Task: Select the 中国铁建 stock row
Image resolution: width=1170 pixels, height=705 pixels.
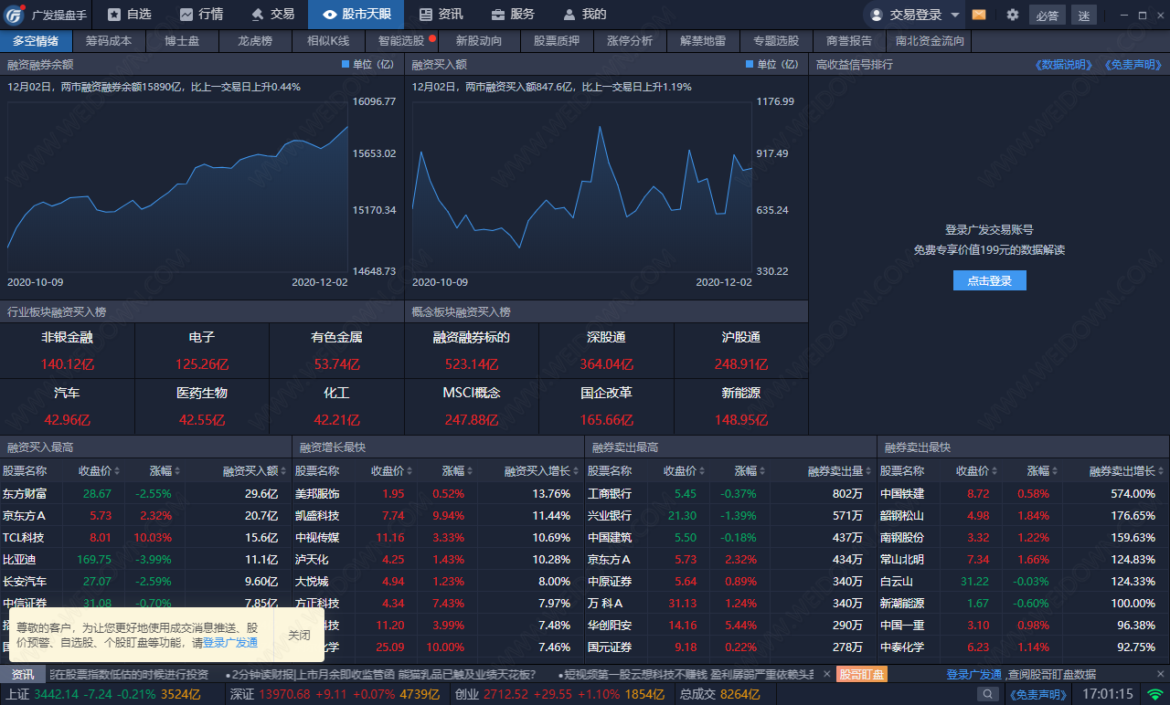Action: coord(1024,493)
